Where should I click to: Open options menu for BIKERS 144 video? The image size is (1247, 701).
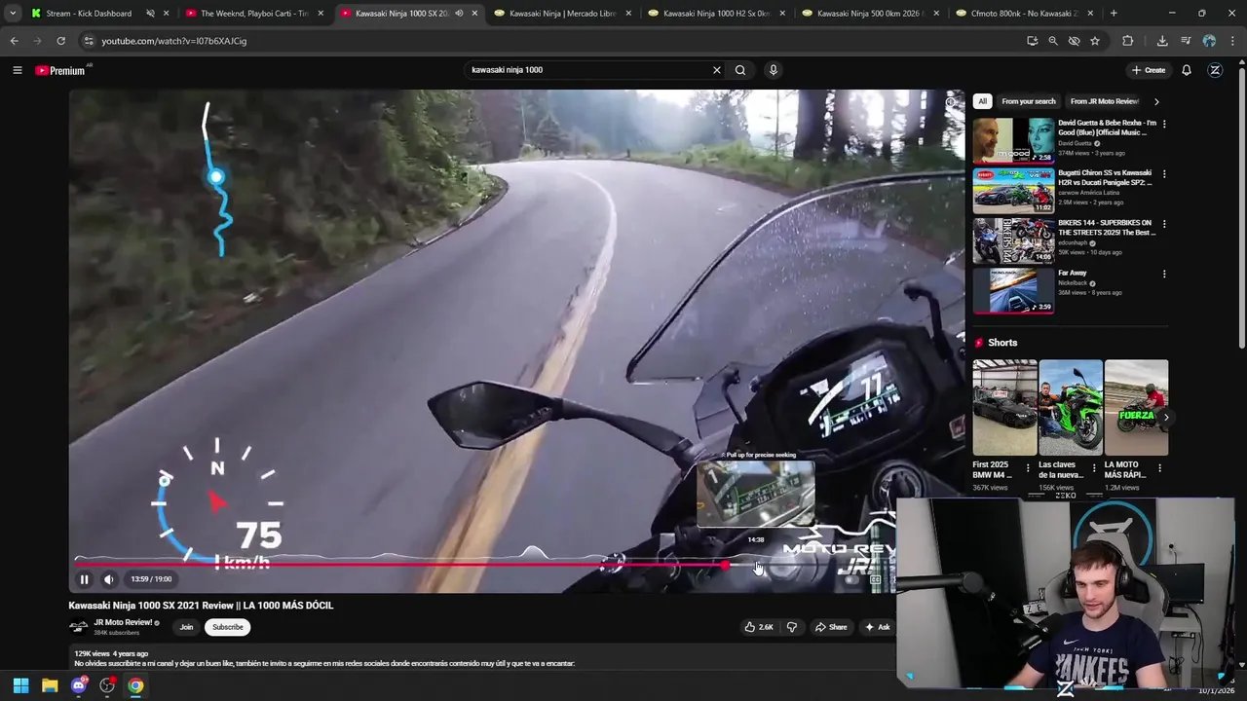point(1164,224)
